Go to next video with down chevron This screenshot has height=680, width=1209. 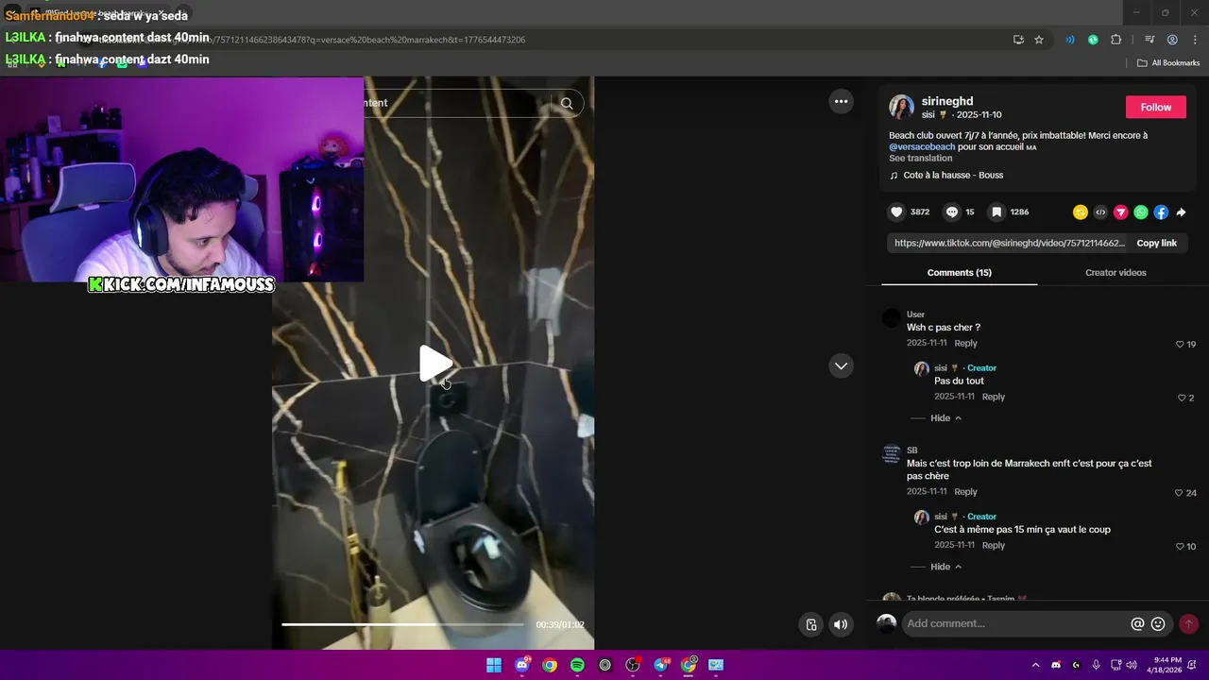tap(841, 365)
